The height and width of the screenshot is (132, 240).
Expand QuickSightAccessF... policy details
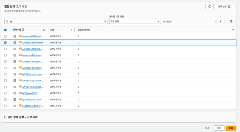[x=15, y=100]
